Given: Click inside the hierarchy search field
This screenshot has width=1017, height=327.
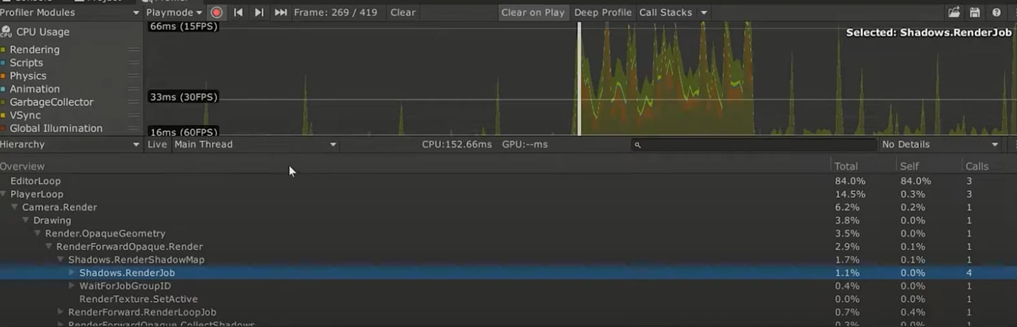Looking at the screenshot, I should [753, 145].
